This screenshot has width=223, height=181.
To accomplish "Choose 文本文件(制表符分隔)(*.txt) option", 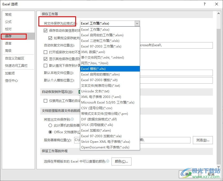I will 110,85.
